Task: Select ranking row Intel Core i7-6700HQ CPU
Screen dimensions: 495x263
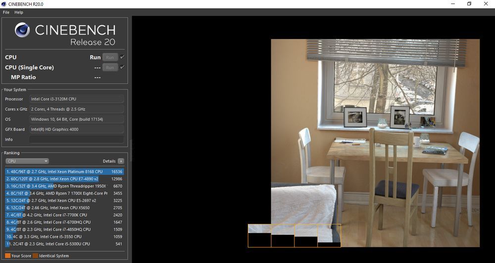Action: [64, 223]
